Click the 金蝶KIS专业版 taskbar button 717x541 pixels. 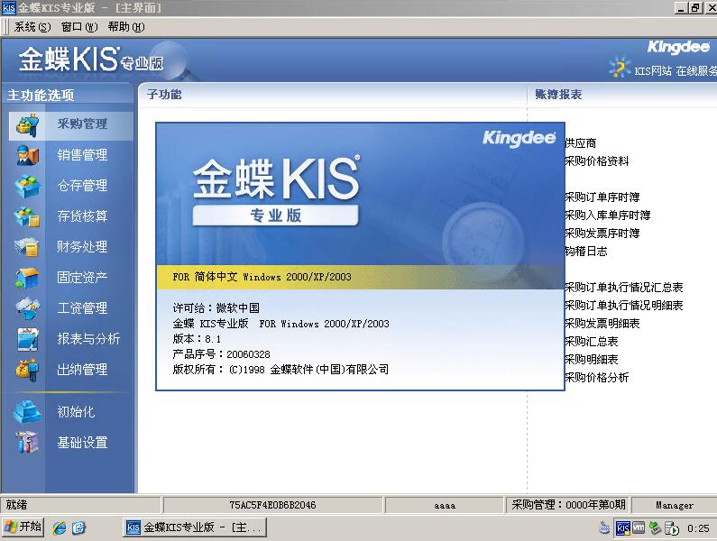click(x=195, y=527)
